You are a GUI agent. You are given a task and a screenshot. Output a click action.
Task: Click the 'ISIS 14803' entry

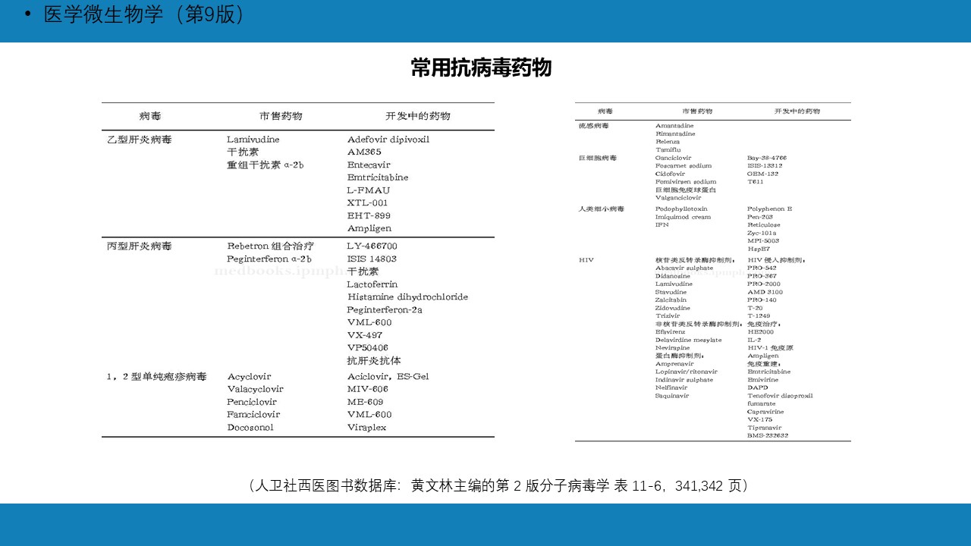click(x=372, y=259)
